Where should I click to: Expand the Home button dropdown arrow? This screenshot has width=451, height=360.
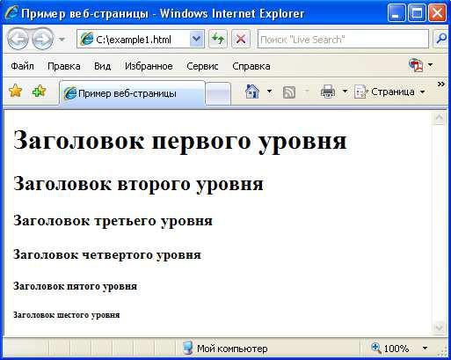[x=269, y=92]
